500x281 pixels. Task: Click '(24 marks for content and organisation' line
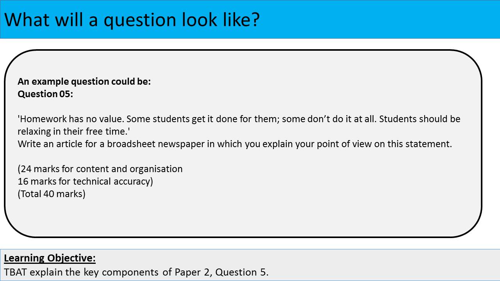[x=100, y=169]
